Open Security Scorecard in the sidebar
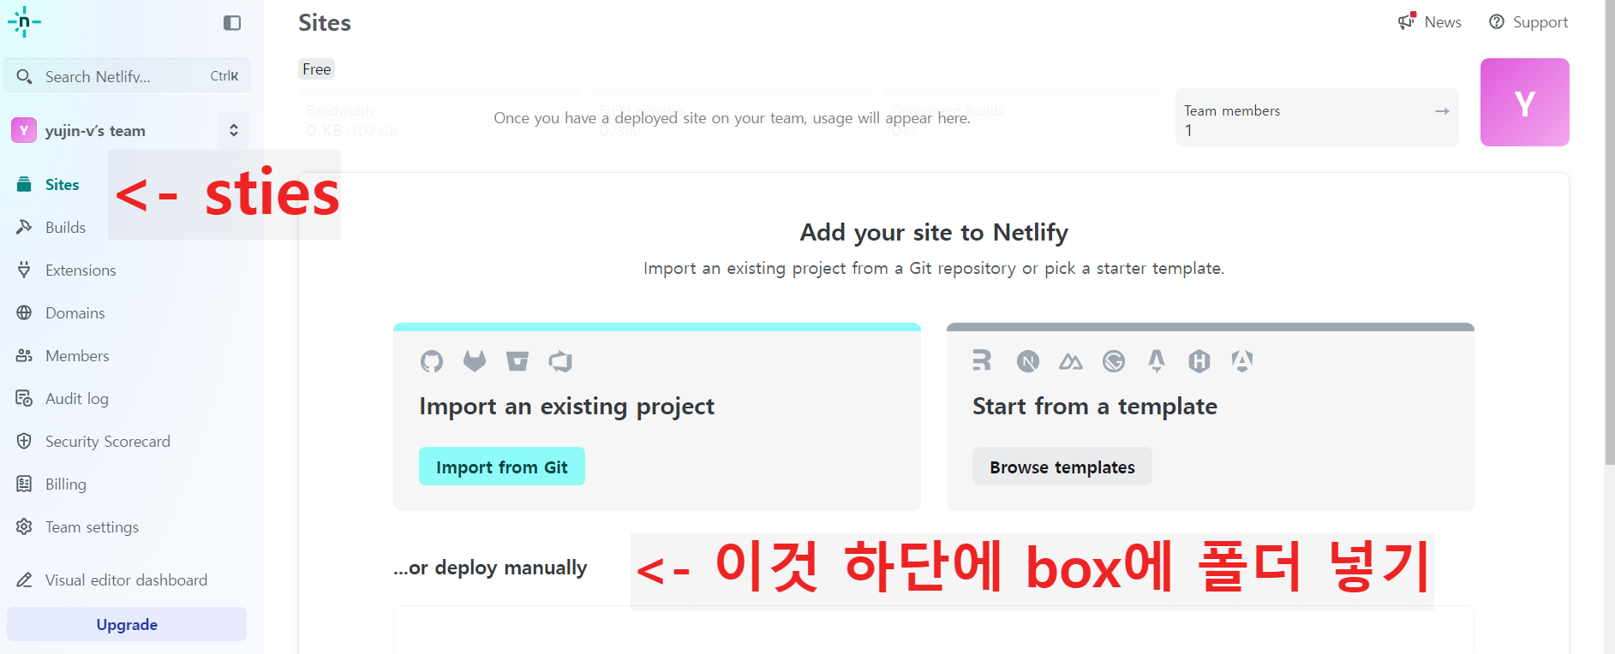Image resolution: width=1615 pixels, height=654 pixels. pos(108,441)
